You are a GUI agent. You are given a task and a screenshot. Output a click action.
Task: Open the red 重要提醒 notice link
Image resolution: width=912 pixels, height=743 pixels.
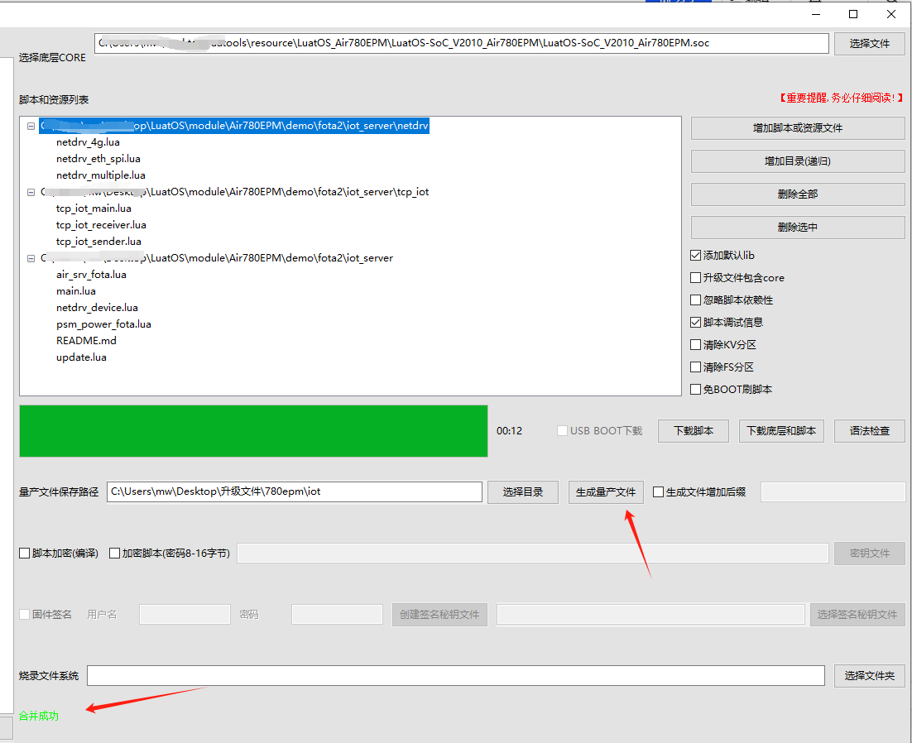click(x=841, y=98)
